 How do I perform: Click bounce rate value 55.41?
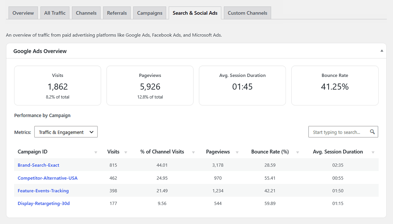click(x=270, y=178)
